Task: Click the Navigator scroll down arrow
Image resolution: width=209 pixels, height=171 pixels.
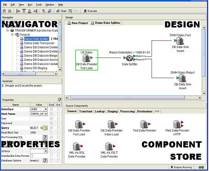Action: (x=60, y=69)
